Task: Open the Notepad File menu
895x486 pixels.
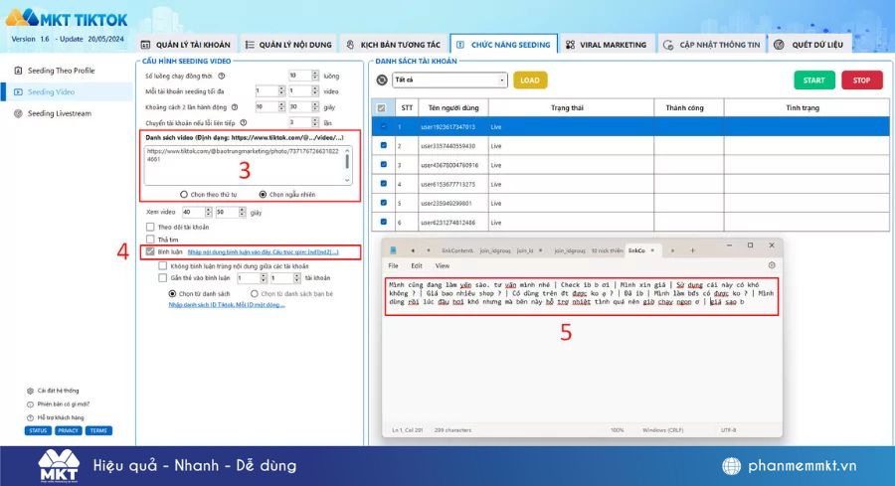Action: coord(393,265)
